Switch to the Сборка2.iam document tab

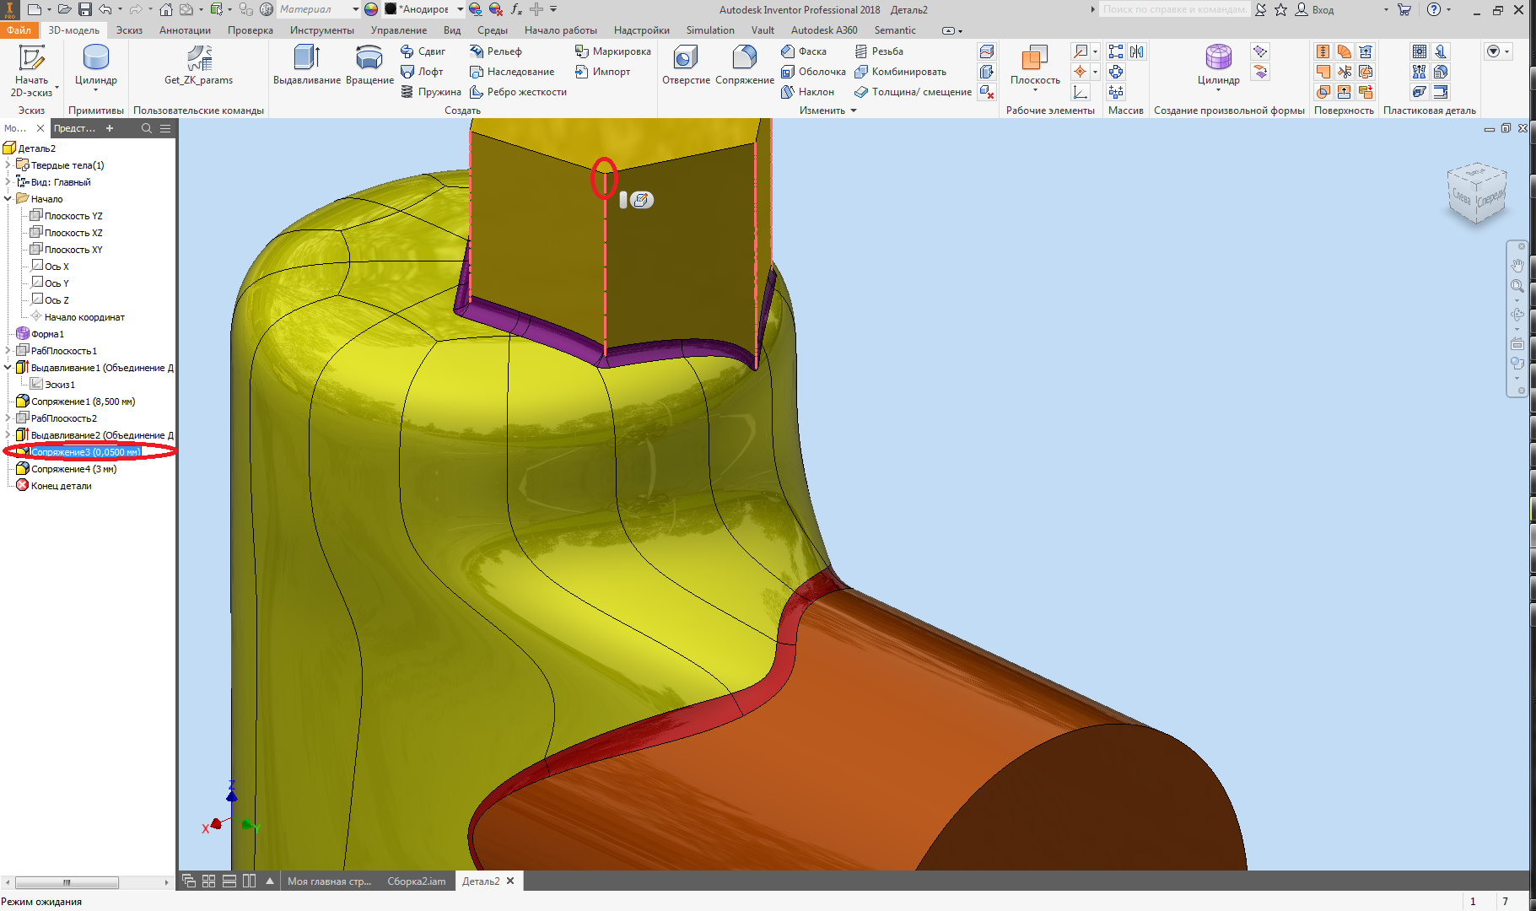(417, 881)
